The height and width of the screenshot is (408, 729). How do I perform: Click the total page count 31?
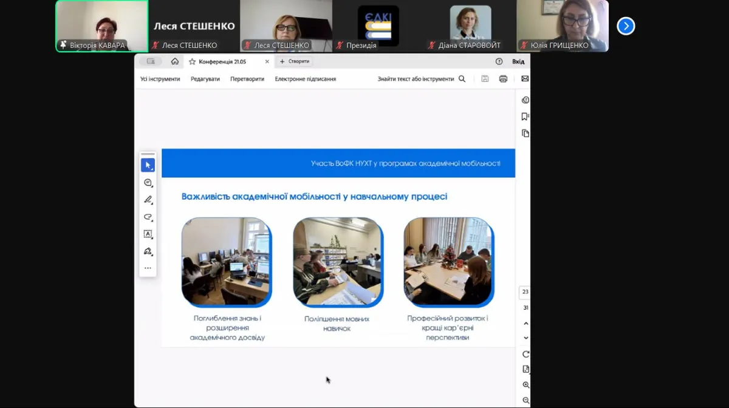[x=525, y=308]
